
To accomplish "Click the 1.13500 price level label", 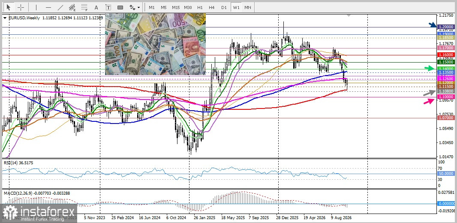I will 446,72.
